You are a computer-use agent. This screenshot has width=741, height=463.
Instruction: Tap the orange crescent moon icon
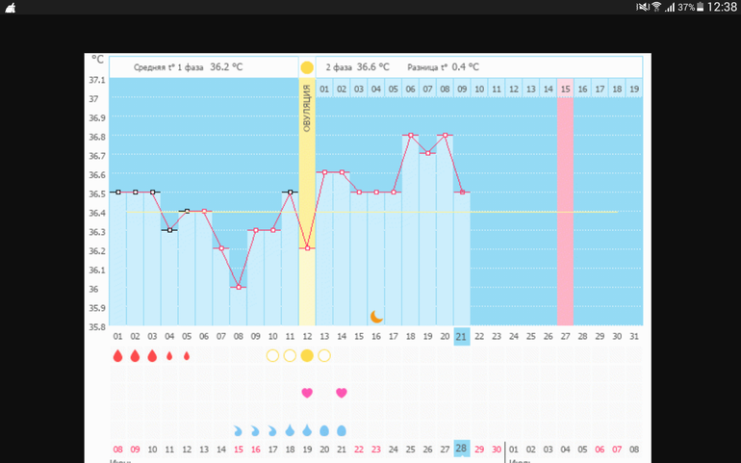click(377, 316)
